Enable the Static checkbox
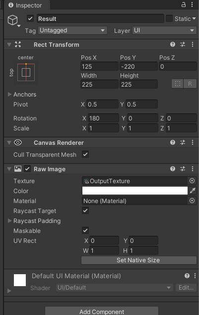 pos(169,19)
